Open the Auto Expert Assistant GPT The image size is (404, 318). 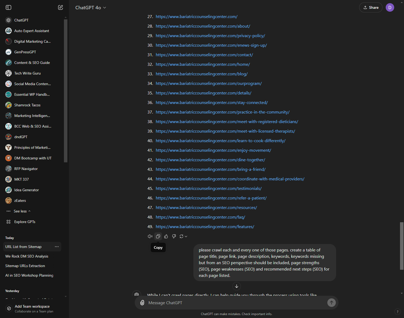pos(33,31)
